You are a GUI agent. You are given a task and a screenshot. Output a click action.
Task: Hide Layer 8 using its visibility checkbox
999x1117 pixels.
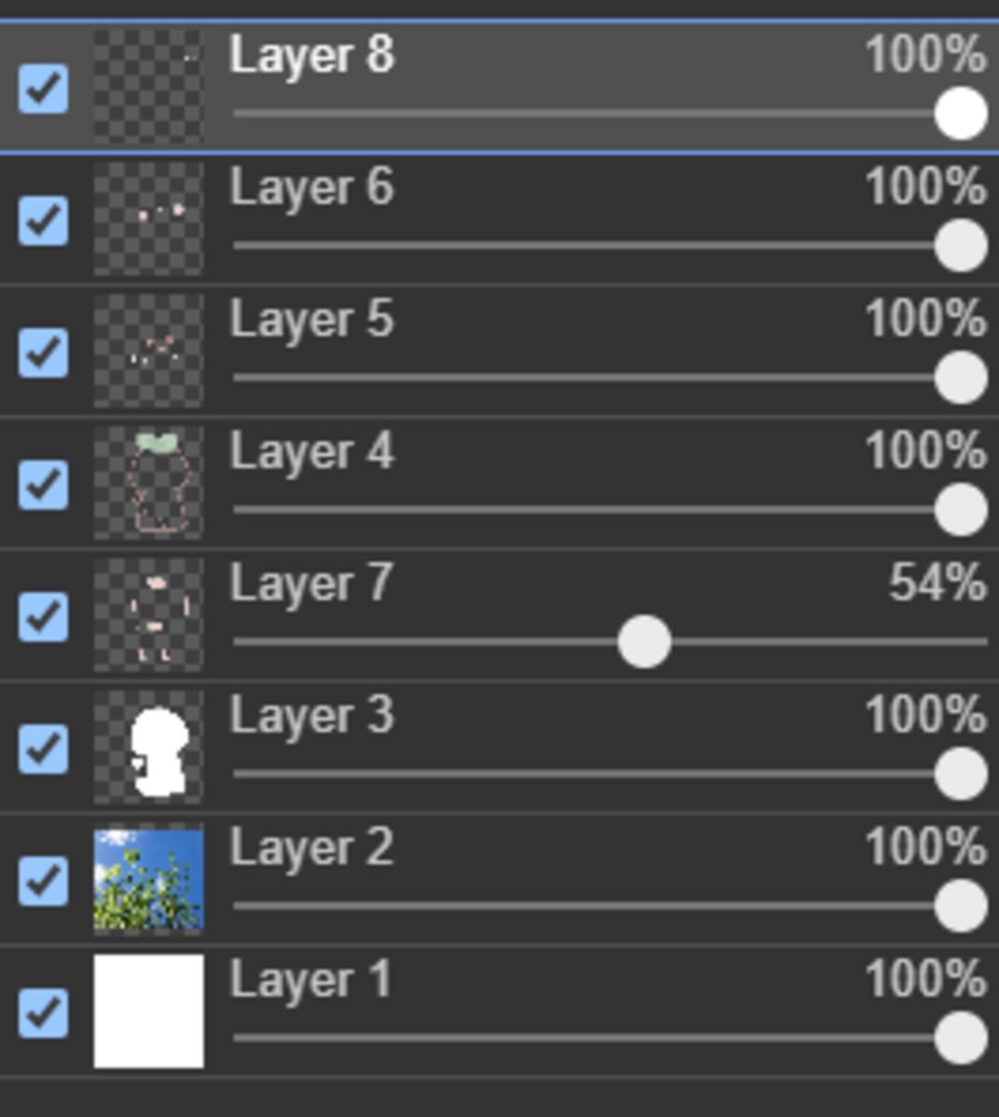pyautogui.click(x=44, y=88)
